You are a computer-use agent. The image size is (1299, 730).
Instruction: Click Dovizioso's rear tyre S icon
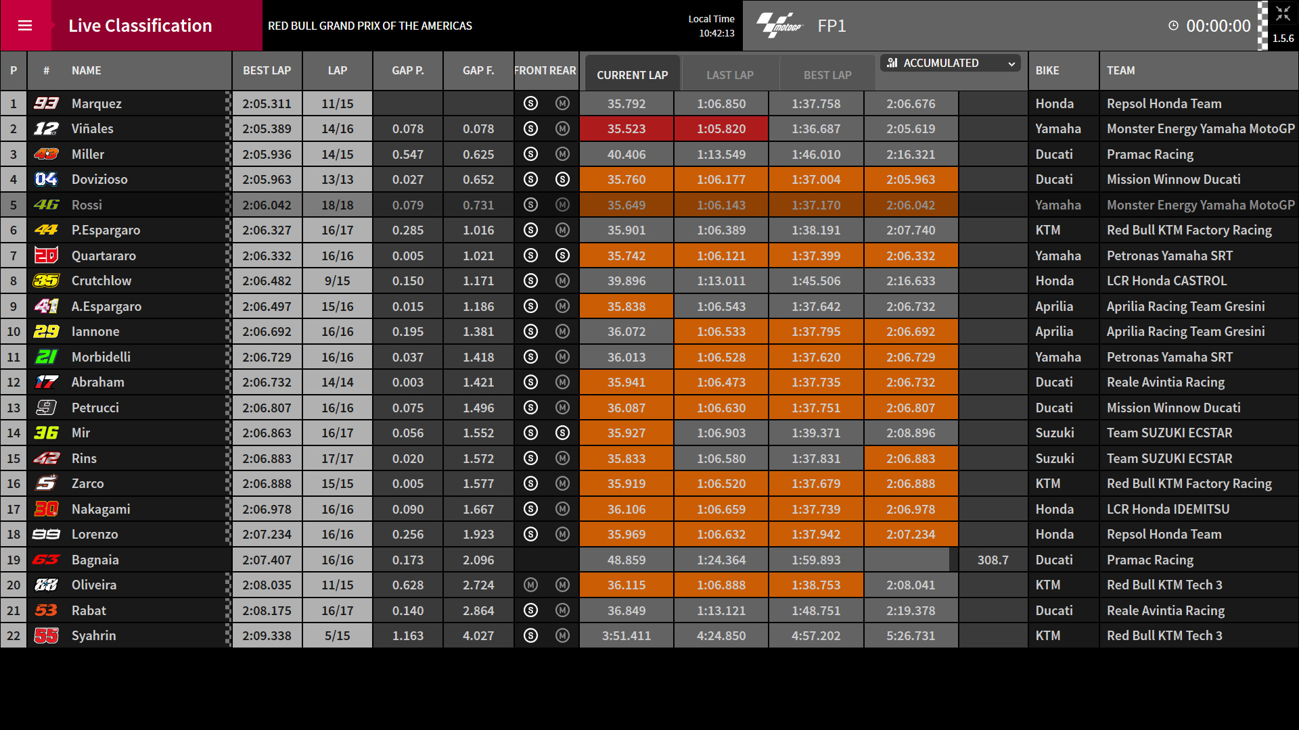(562, 179)
